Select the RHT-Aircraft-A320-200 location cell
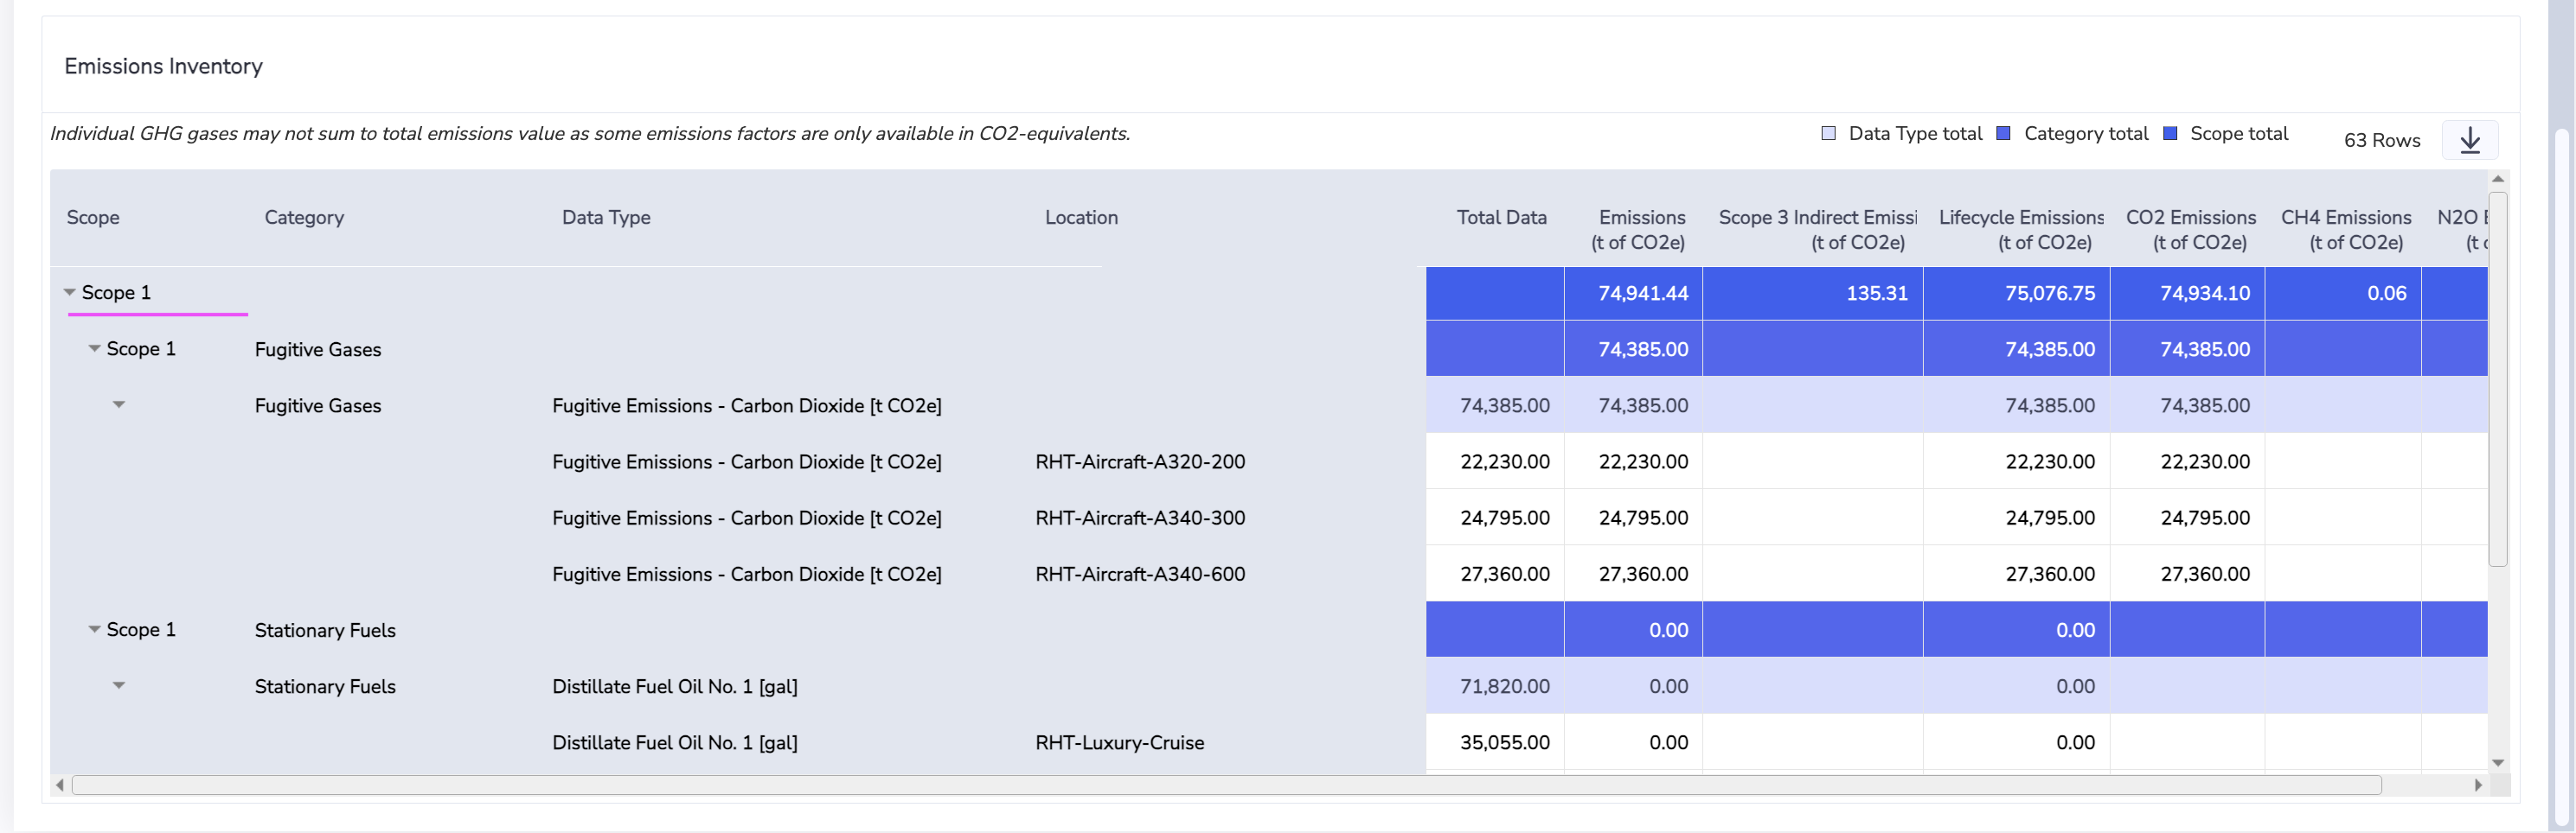The image size is (2576, 833). pyautogui.click(x=1140, y=461)
